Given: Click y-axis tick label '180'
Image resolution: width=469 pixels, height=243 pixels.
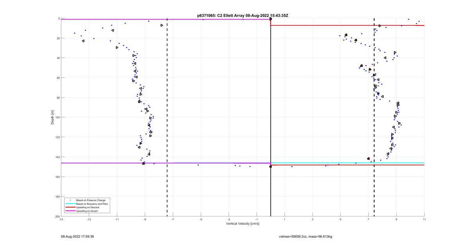Looking at the screenshot, I should pos(57,197).
